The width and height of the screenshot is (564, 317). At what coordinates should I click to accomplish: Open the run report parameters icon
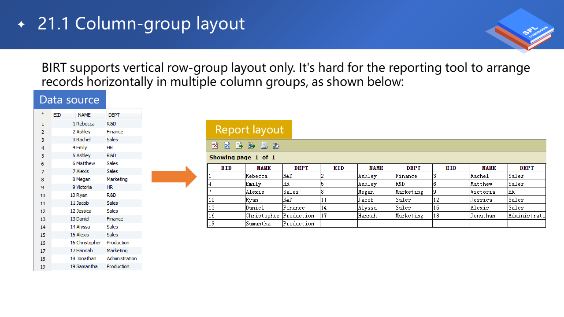point(227,146)
